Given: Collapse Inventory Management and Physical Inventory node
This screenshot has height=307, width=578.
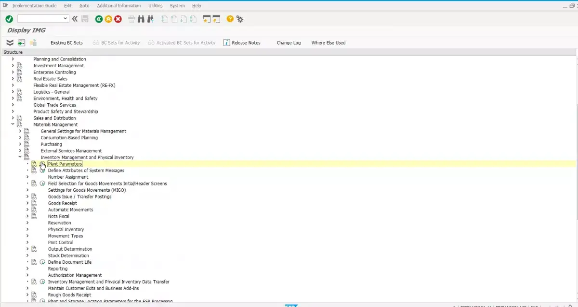Looking at the screenshot, I should point(20,157).
